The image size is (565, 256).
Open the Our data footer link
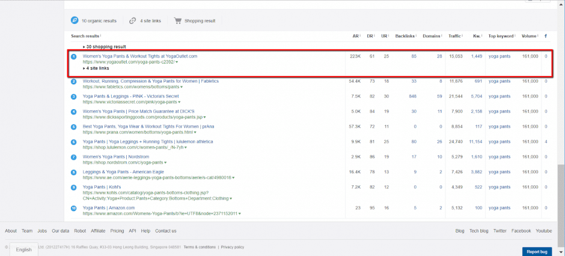point(60,231)
